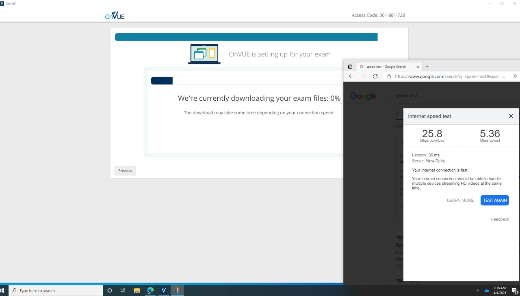Switch to the OnVUE taskbar icon
This screenshot has width=520, height=296.
click(164, 290)
